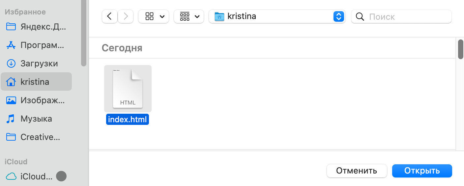Open the Музыка music sidebar item

coord(36,119)
